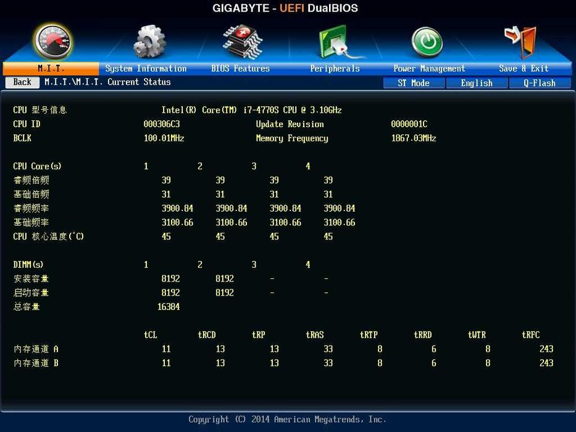Click the tCL column header
The width and height of the screenshot is (576, 432).
[150, 334]
